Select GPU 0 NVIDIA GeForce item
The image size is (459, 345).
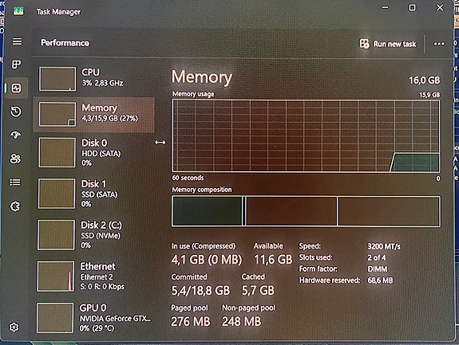point(93,318)
